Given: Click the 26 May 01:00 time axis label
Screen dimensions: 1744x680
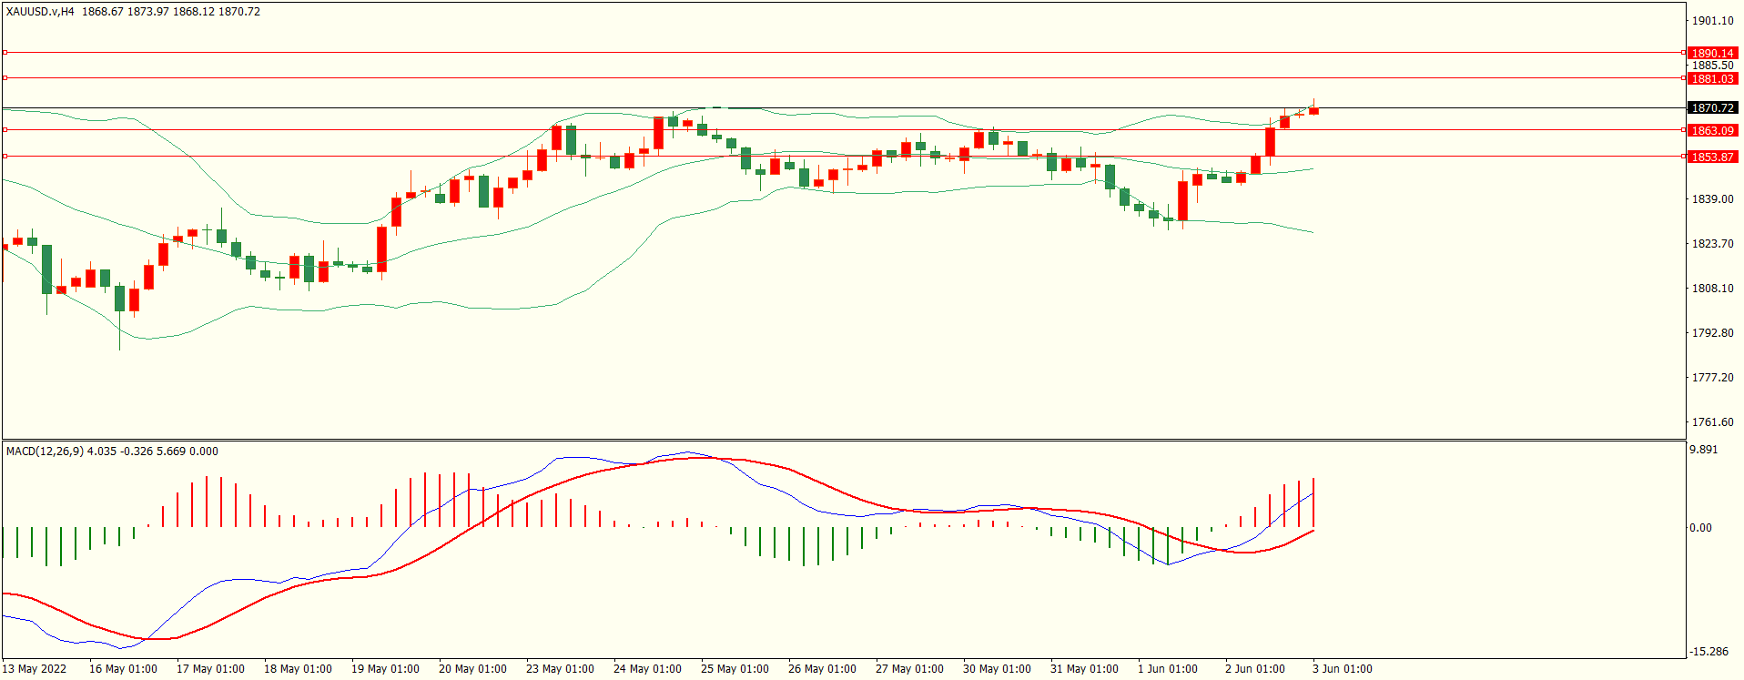Looking at the screenshot, I should (822, 669).
